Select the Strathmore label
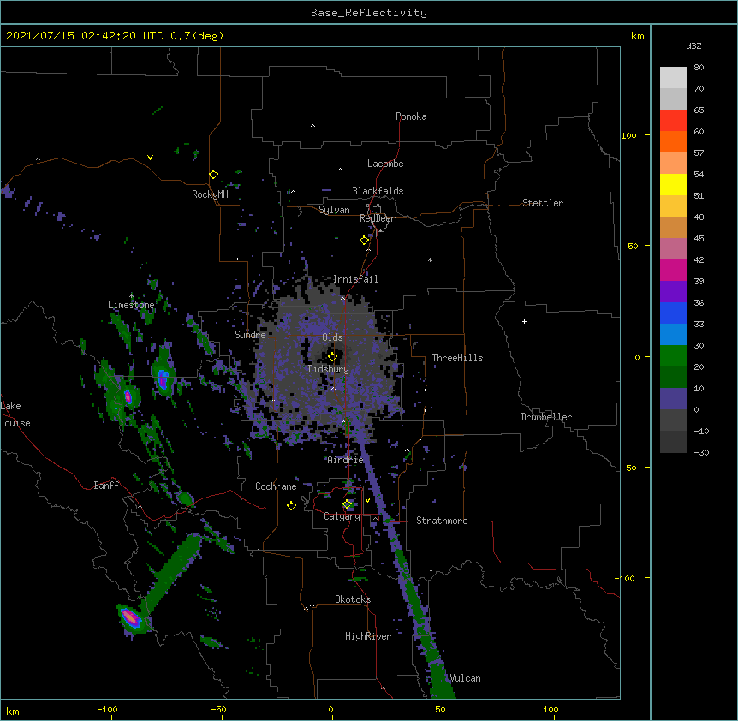Screen dimensions: 738x721 pos(442,521)
